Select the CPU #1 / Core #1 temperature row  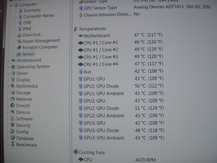(101, 43)
